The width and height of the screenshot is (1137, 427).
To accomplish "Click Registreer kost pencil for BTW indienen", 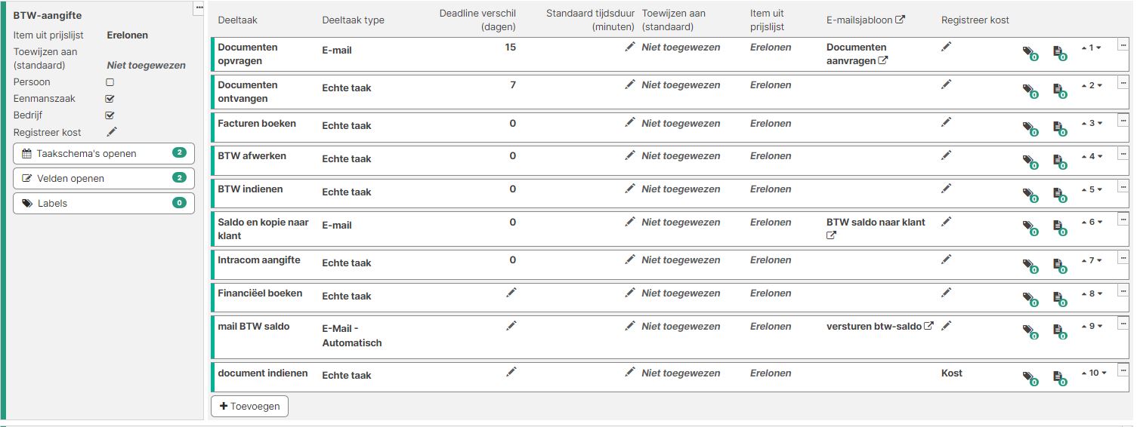I will (x=947, y=189).
